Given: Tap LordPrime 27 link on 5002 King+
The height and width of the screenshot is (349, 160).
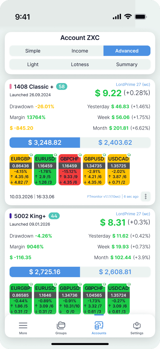Looking at the screenshot, I should [x=133, y=214].
